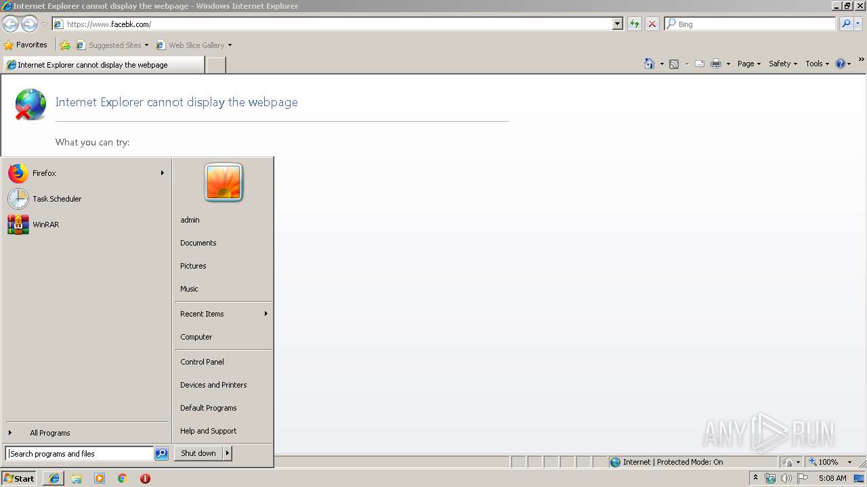Viewport: 867px width, 487px height.
Task: Open the Favorites star button
Action: [x=26, y=45]
